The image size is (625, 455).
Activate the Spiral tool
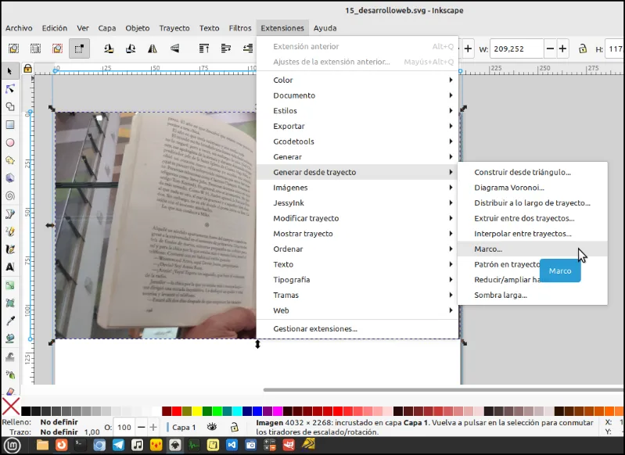coord(10,195)
